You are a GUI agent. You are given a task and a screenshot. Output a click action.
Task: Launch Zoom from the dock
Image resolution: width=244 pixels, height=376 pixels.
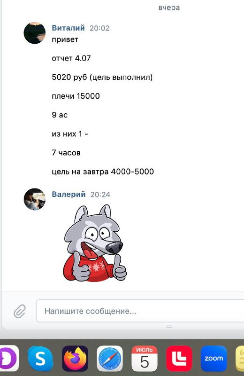[x=213, y=359]
